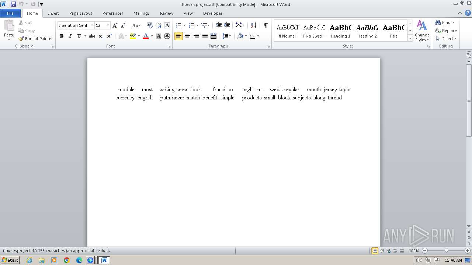Click Align Text Right icon
Viewport: 472px width, 265px height.
(196, 36)
